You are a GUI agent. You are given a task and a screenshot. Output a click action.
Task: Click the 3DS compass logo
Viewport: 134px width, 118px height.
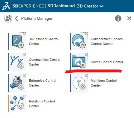pos(6,6)
